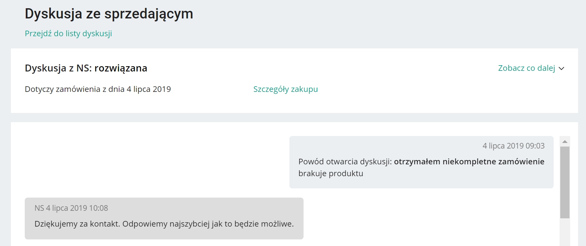Click the NS 4 lipca 2019 10:08 header
This screenshot has width=586, height=246.
71,208
